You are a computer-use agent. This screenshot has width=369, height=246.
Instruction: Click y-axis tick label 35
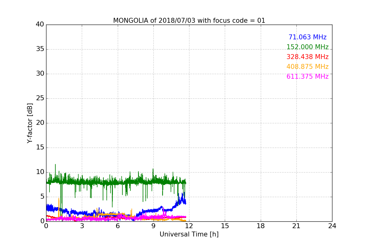(40, 49)
